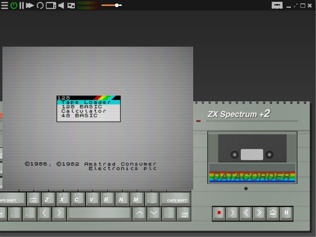Click the space bar key

pos(99,213)
